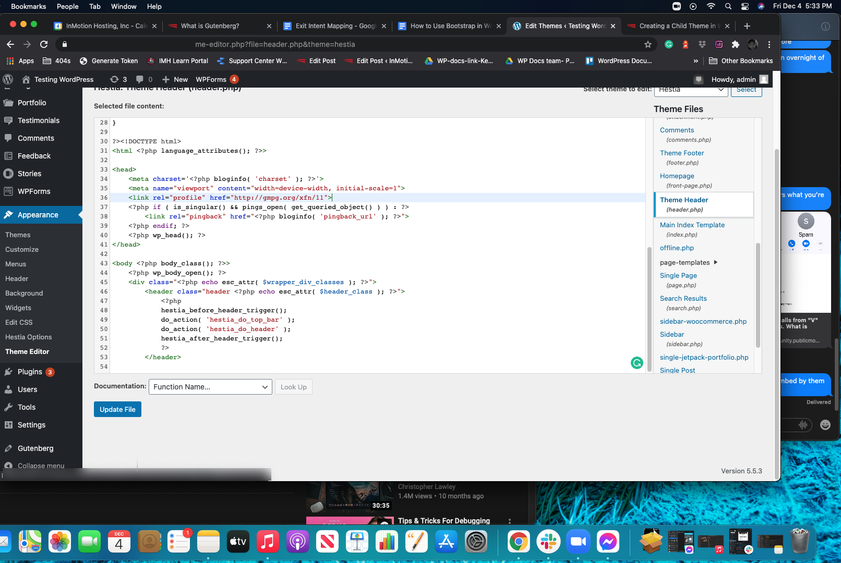Click the WordPress logo in admin bar

tap(8, 79)
